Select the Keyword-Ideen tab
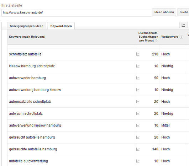 [61, 26]
